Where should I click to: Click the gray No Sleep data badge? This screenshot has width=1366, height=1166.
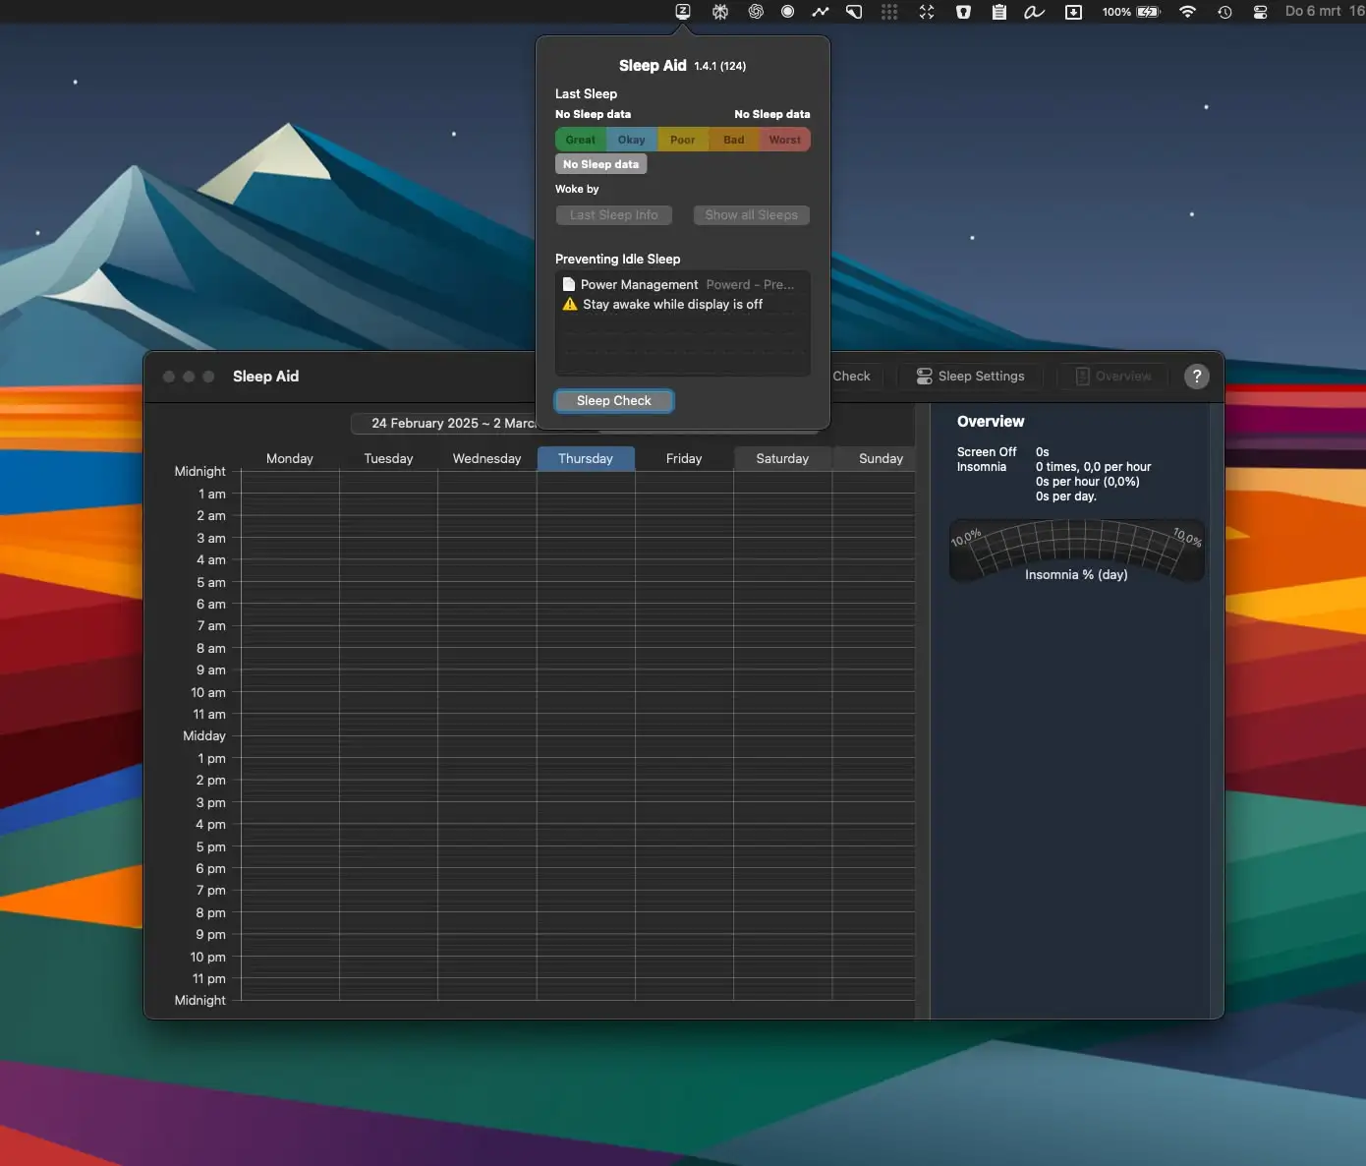601,164
